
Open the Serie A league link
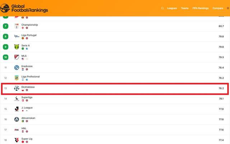(x=26, y=46)
